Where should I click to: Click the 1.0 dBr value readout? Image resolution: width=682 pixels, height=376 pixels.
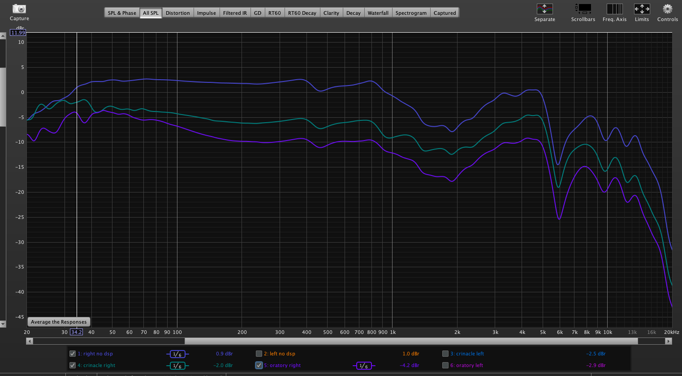411,354
